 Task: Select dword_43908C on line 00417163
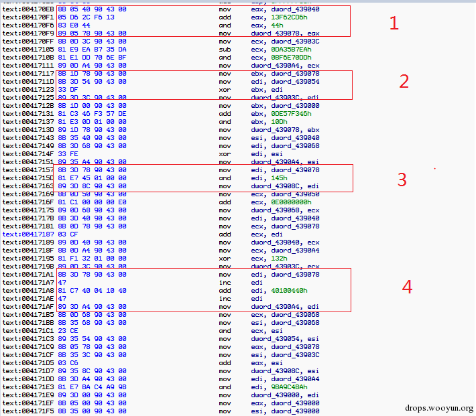click(x=275, y=186)
